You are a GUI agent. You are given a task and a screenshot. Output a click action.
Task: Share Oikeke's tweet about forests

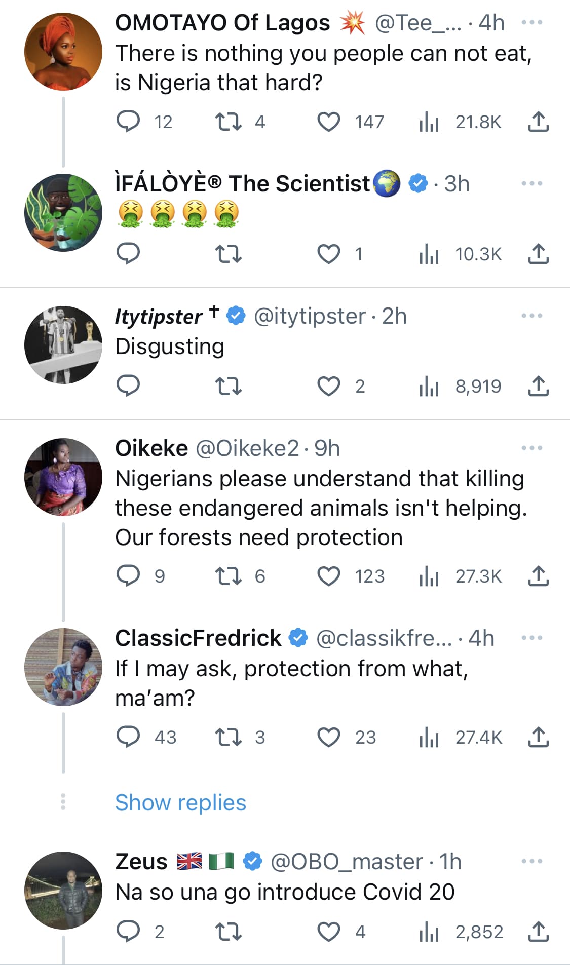(x=538, y=576)
